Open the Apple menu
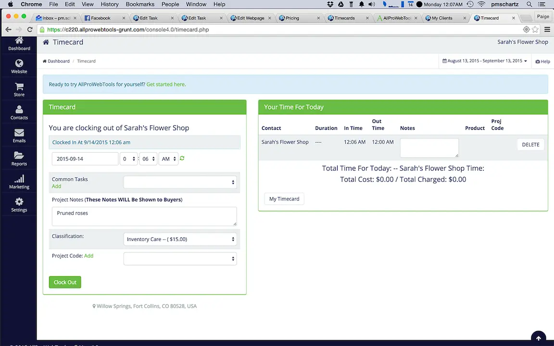 (x=10, y=4)
